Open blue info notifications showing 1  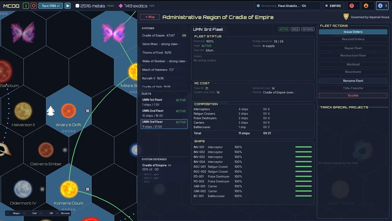point(382,6)
